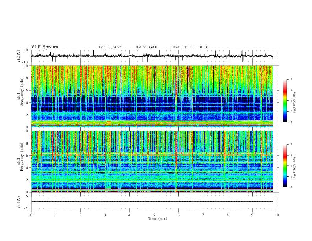Click time axis tick label "4"
312x241 pixels.
[129, 215]
